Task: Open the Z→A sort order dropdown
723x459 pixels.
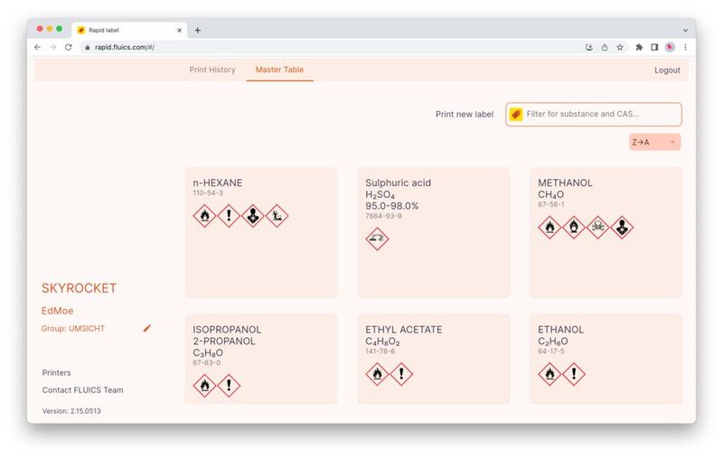Action: [654, 142]
